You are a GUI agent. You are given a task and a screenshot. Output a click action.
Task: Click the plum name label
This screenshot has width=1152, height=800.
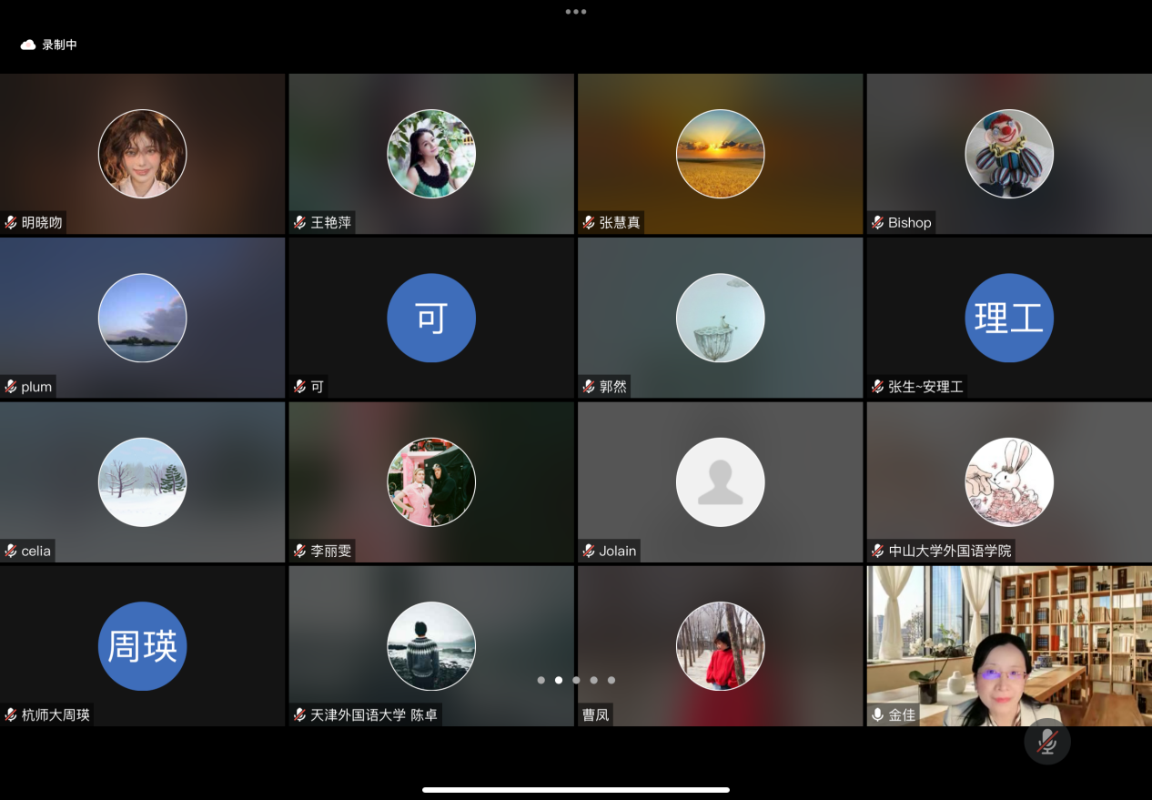37,387
